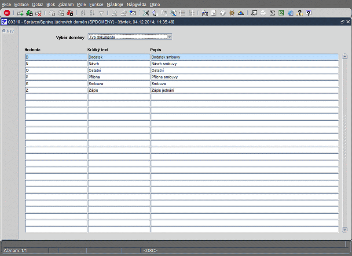Click the print icon
This screenshot has width=352, height=256.
[114, 13]
